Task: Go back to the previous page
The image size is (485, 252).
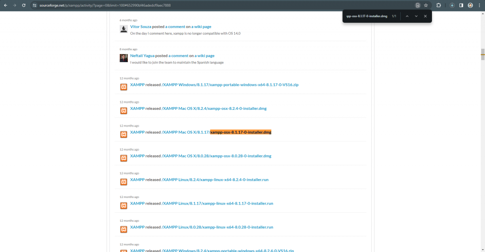Action: (x=6, y=5)
